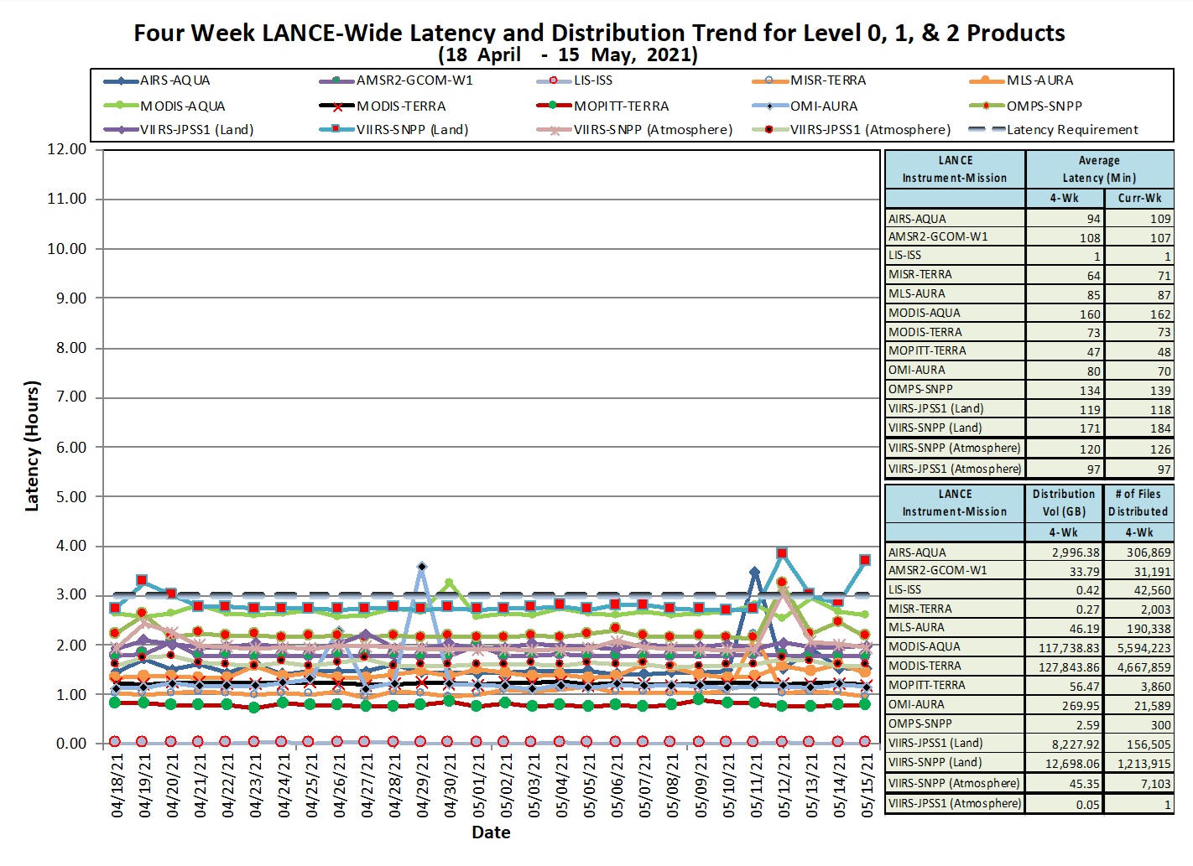Click AIRS-AQUA row in latency table

click(x=1029, y=218)
